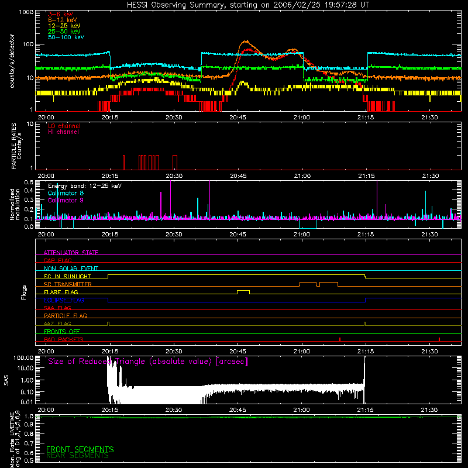Click the 21:00 time label in flags panel
Image resolution: width=468 pixels, height=468 pixels.
(x=302, y=352)
